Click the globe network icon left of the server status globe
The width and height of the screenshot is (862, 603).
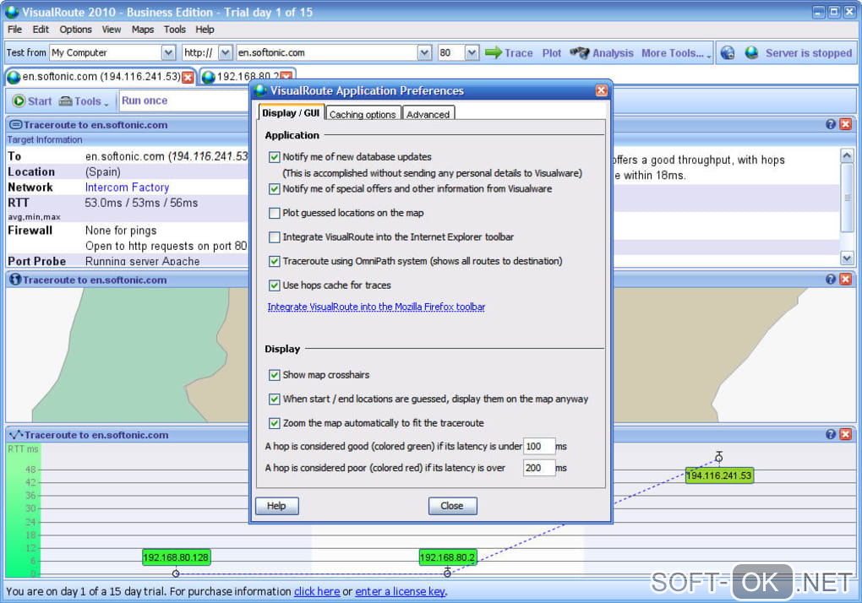click(x=728, y=52)
